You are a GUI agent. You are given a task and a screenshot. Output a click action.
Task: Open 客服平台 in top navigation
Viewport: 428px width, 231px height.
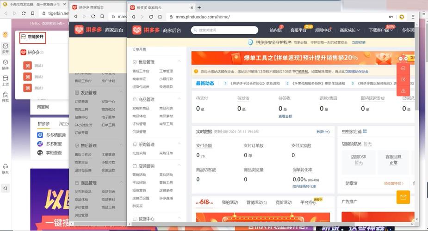(x=298, y=30)
